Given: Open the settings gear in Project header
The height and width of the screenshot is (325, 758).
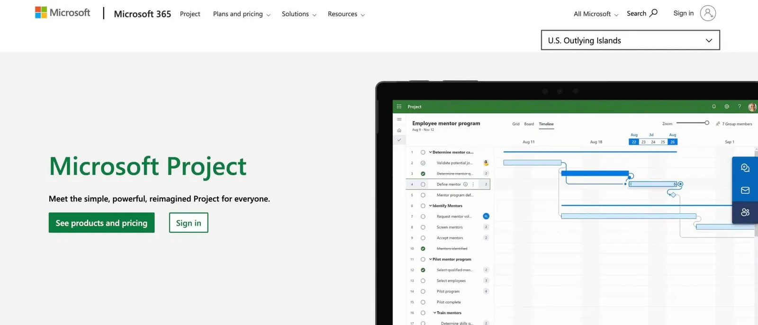Looking at the screenshot, I should click(x=727, y=107).
